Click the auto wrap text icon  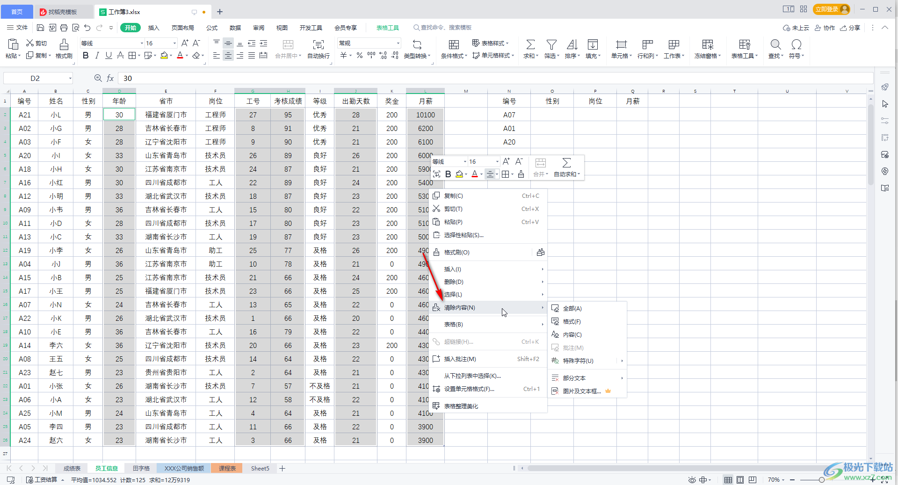(319, 44)
